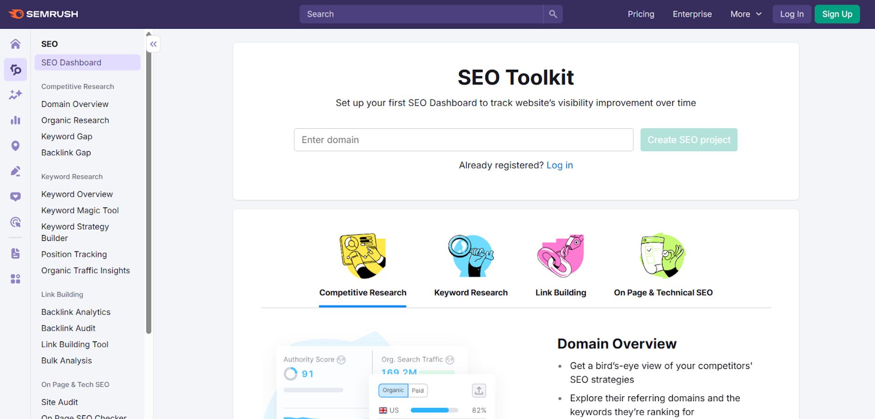Open the Local map pin sidebar icon

click(x=15, y=146)
